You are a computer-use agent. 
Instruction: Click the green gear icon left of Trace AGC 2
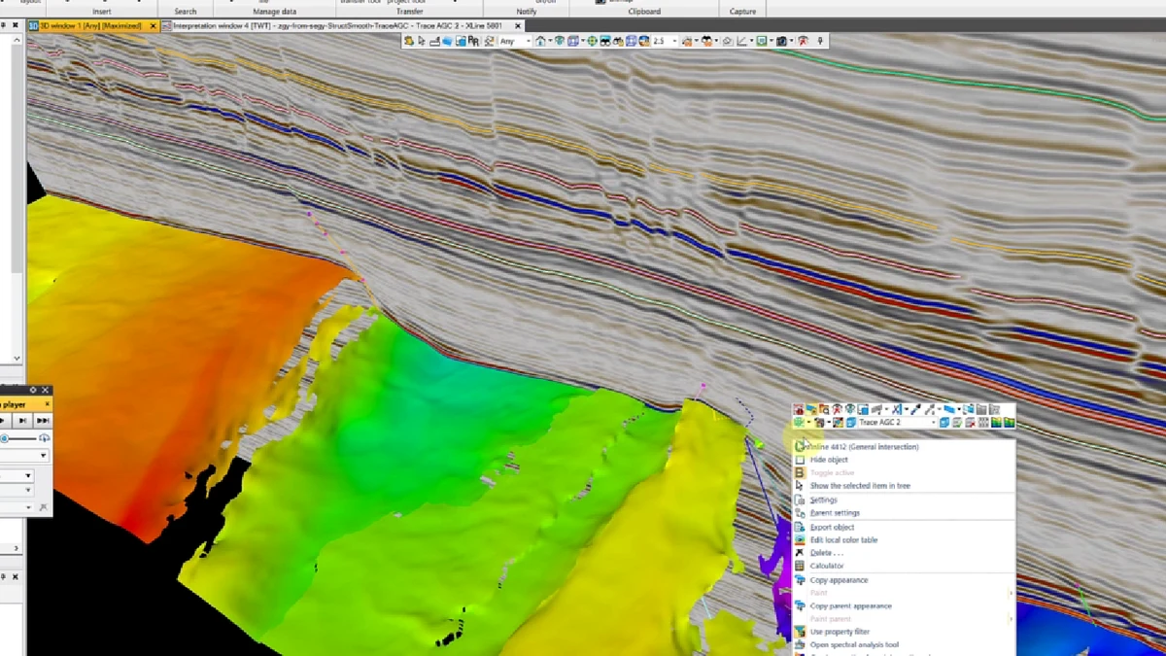(799, 423)
